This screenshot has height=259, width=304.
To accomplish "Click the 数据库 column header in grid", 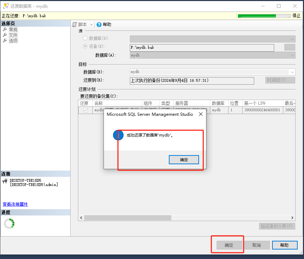I will click(219, 103).
